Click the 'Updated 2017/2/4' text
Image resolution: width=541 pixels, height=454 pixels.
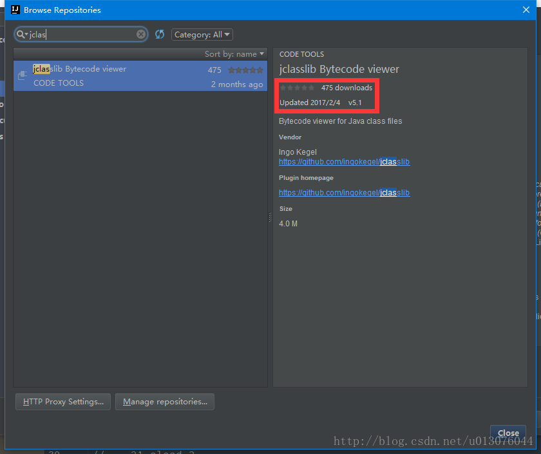click(310, 103)
